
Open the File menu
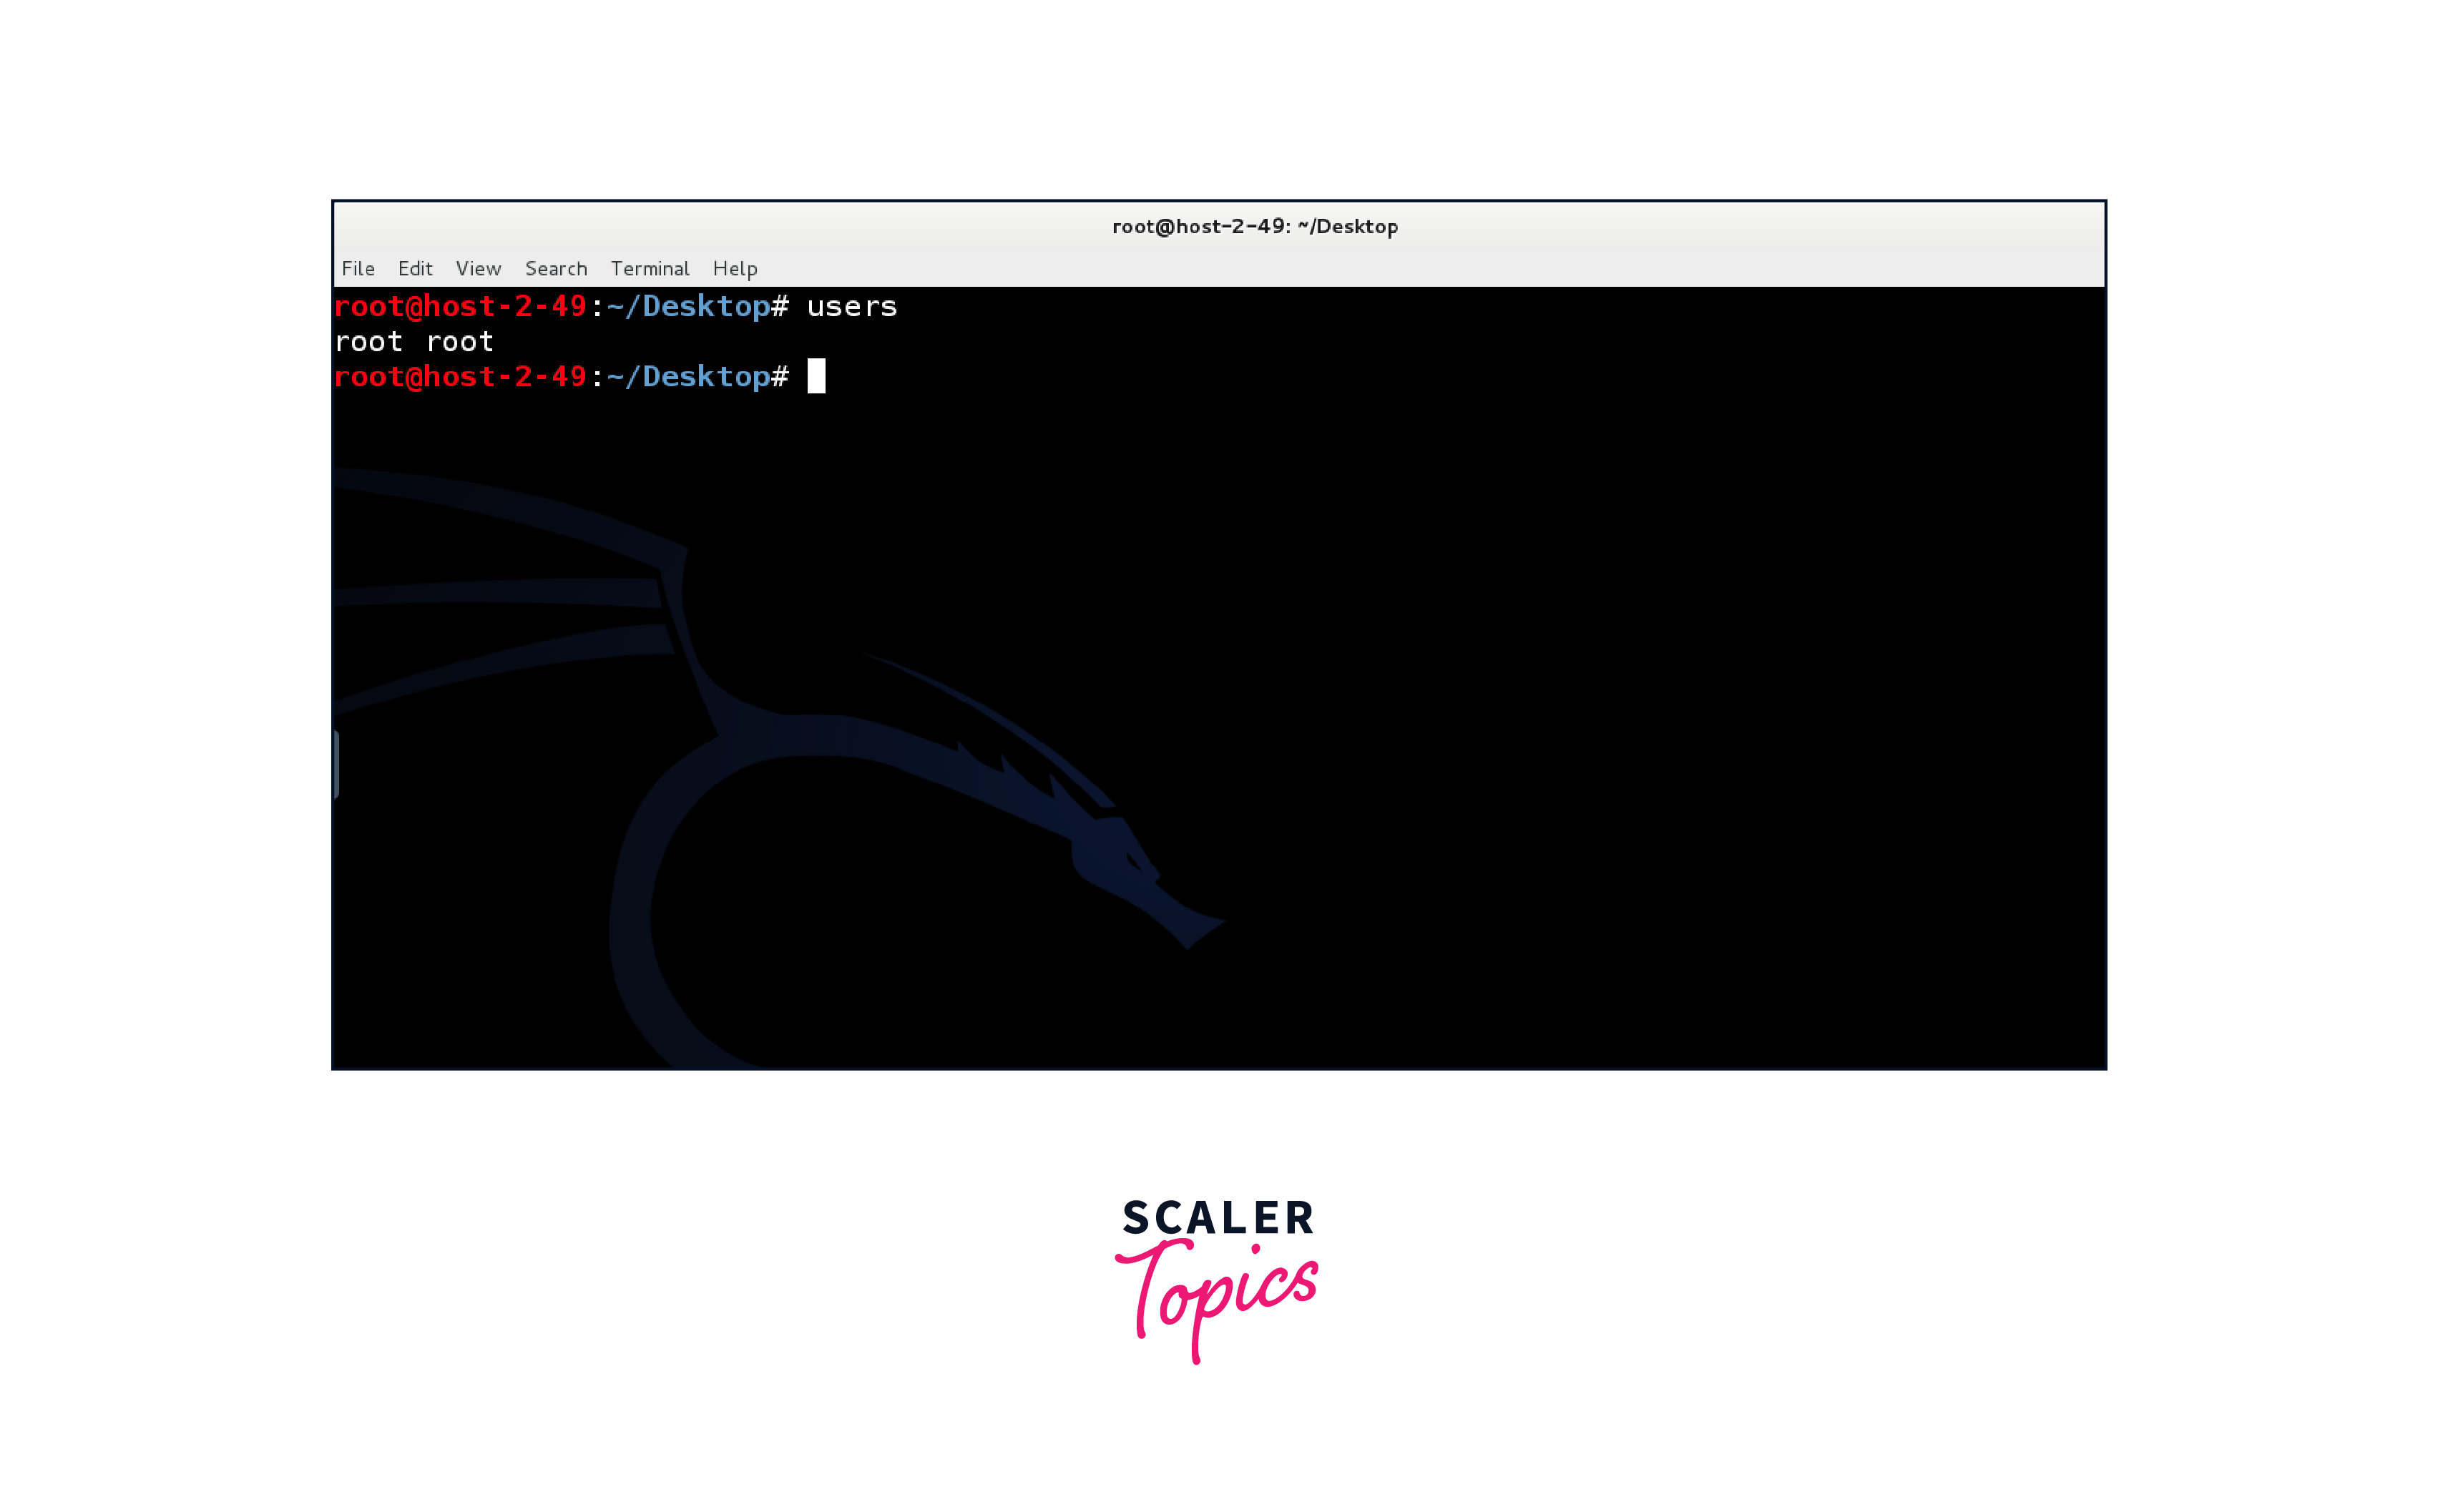[358, 268]
